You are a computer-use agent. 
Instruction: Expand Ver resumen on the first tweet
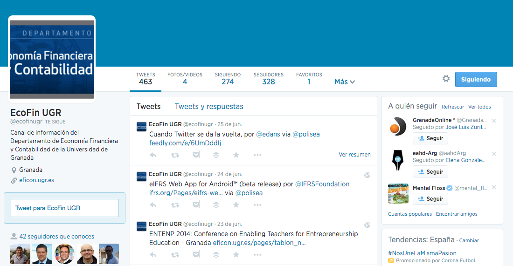[x=354, y=155]
